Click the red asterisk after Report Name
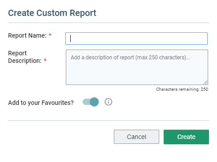The width and height of the screenshot is (217, 162). [50, 35]
